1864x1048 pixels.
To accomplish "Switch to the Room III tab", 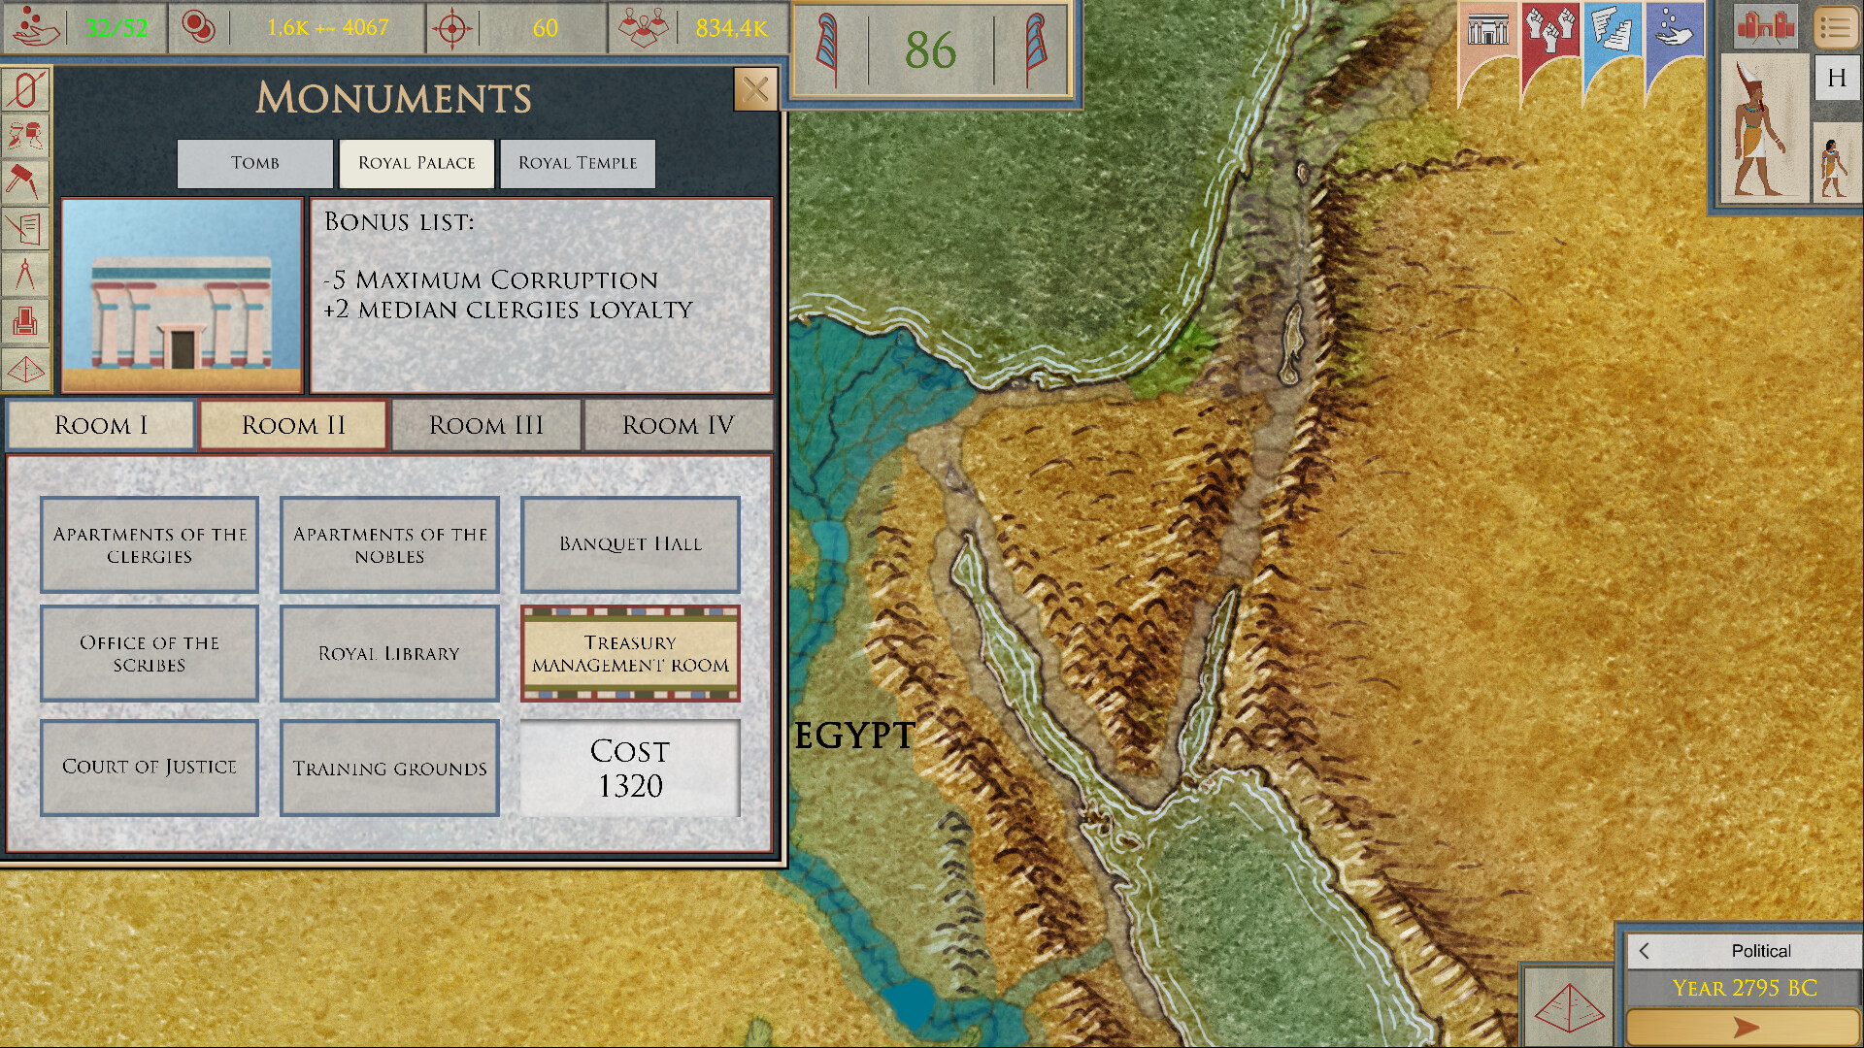I will click(485, 425).
